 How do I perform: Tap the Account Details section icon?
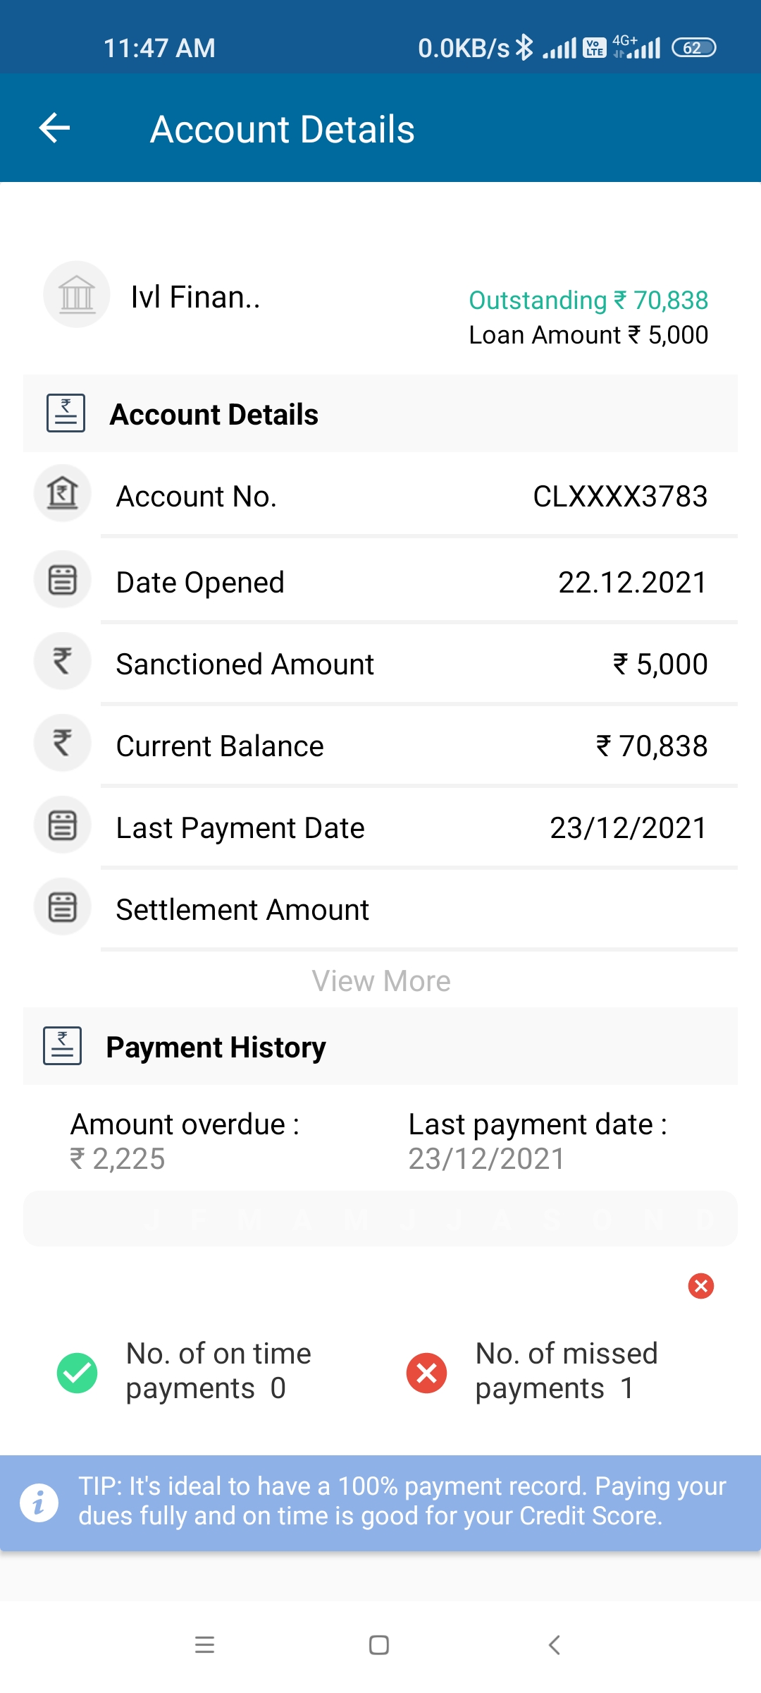click(66, 413)
